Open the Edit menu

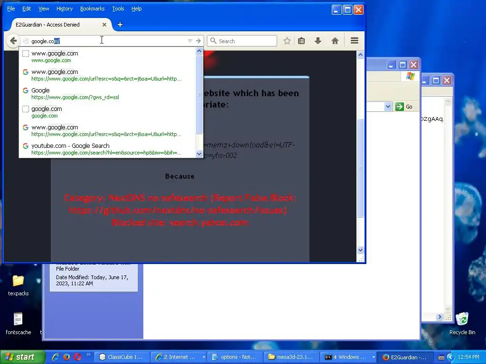click(x=27, y=9)
